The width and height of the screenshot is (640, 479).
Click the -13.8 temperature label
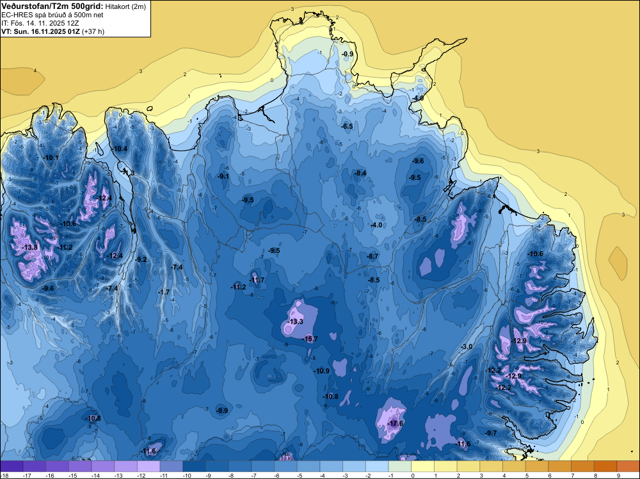30,247
